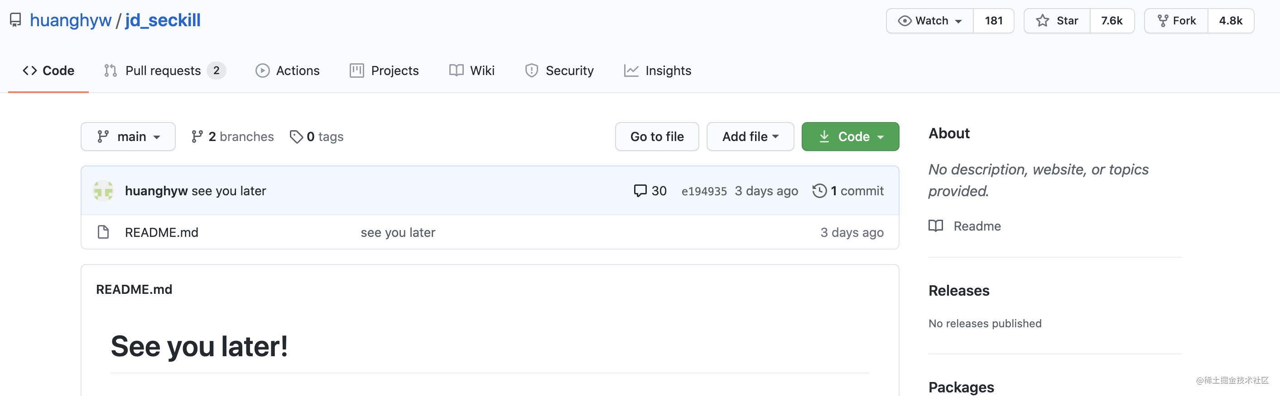Fork the repository with the Fork button
Viewport: 1280px width, 396px height.
pyautogui.click(x=1176, y=21)
